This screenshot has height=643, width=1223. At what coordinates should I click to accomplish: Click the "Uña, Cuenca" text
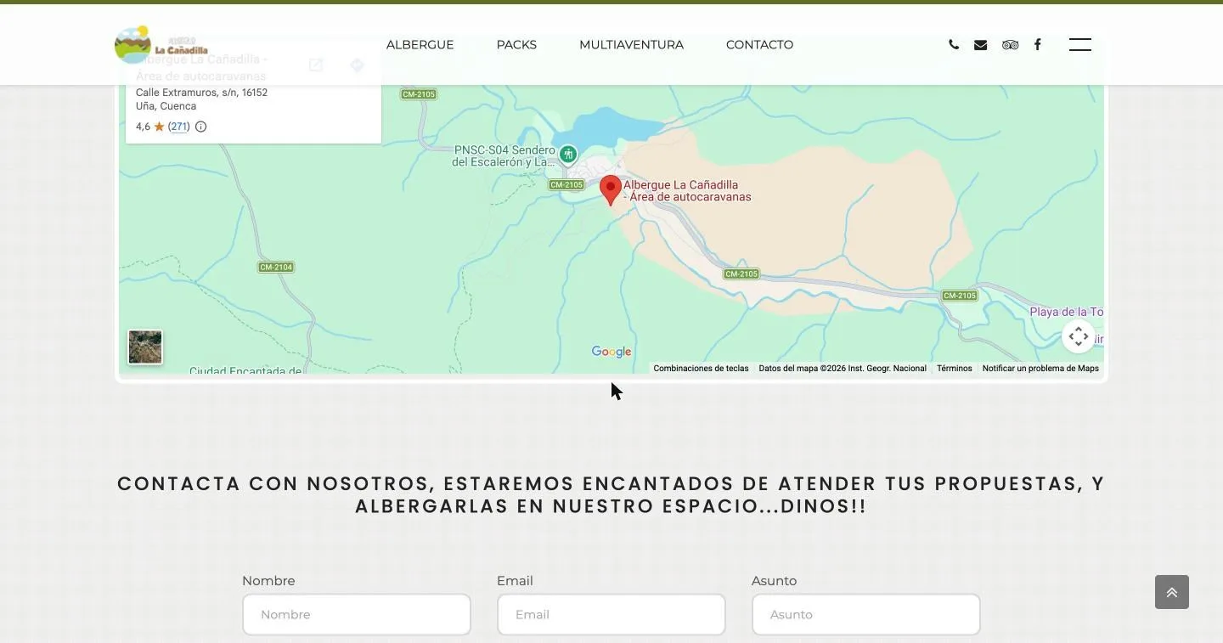[x=166, y=106]
